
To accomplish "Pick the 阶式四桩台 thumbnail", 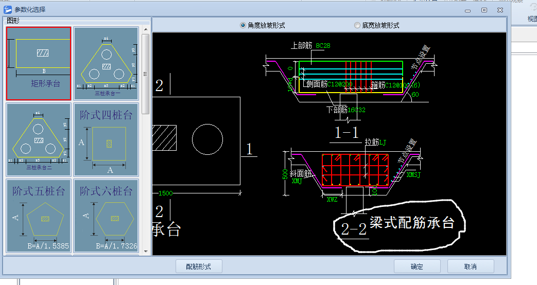I will (106, 139).
